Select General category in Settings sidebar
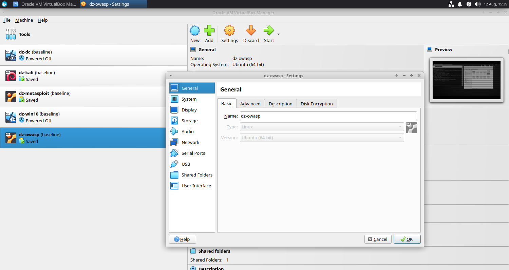The image size is (509, 270). (x=192, y=88)
